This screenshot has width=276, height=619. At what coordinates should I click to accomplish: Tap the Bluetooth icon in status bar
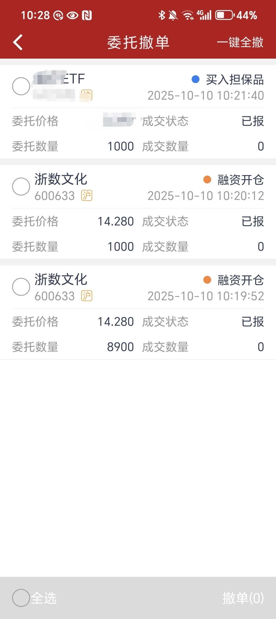tap(162, 15)
